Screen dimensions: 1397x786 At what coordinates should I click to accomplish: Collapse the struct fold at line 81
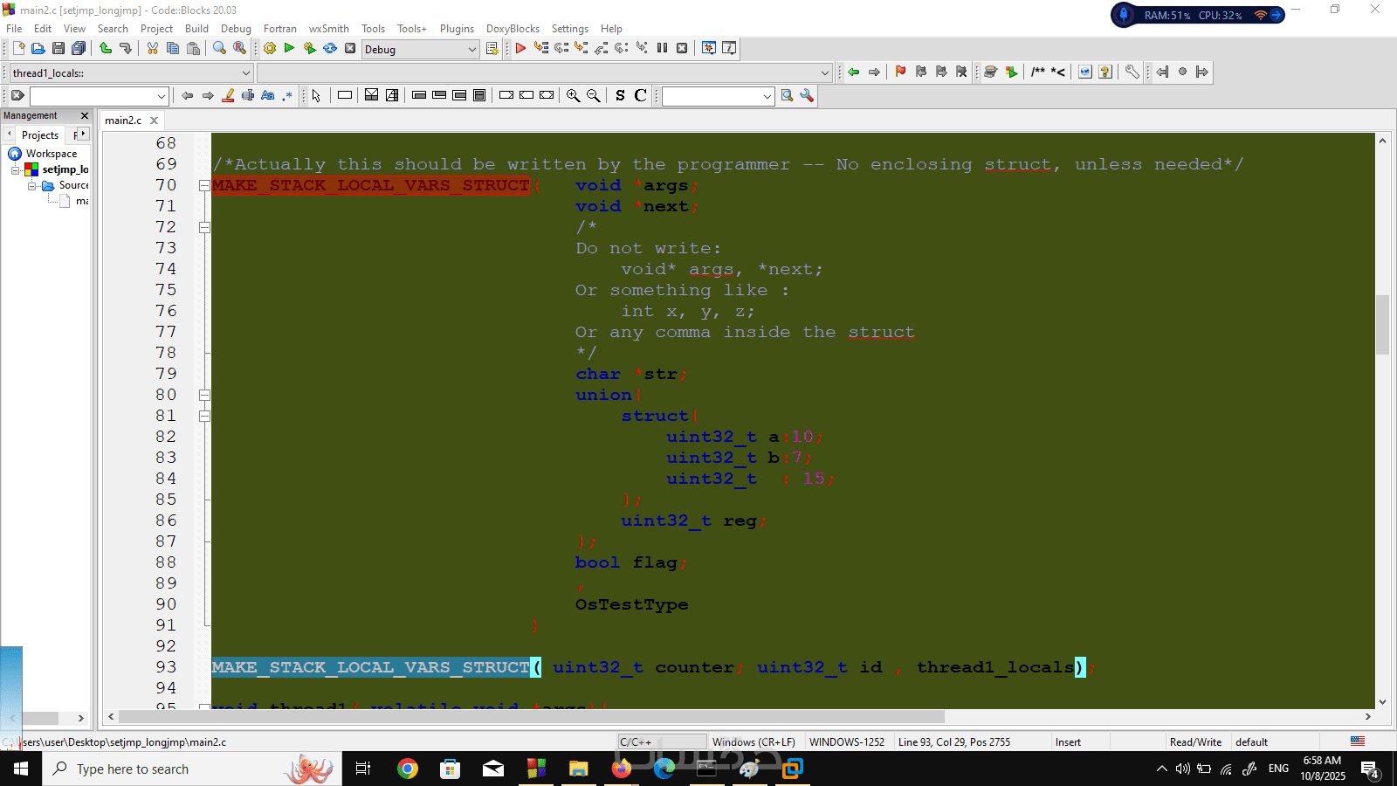[x=204, y=416]
